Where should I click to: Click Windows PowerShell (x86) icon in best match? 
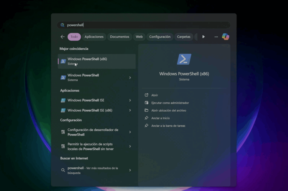pos(63,61)
